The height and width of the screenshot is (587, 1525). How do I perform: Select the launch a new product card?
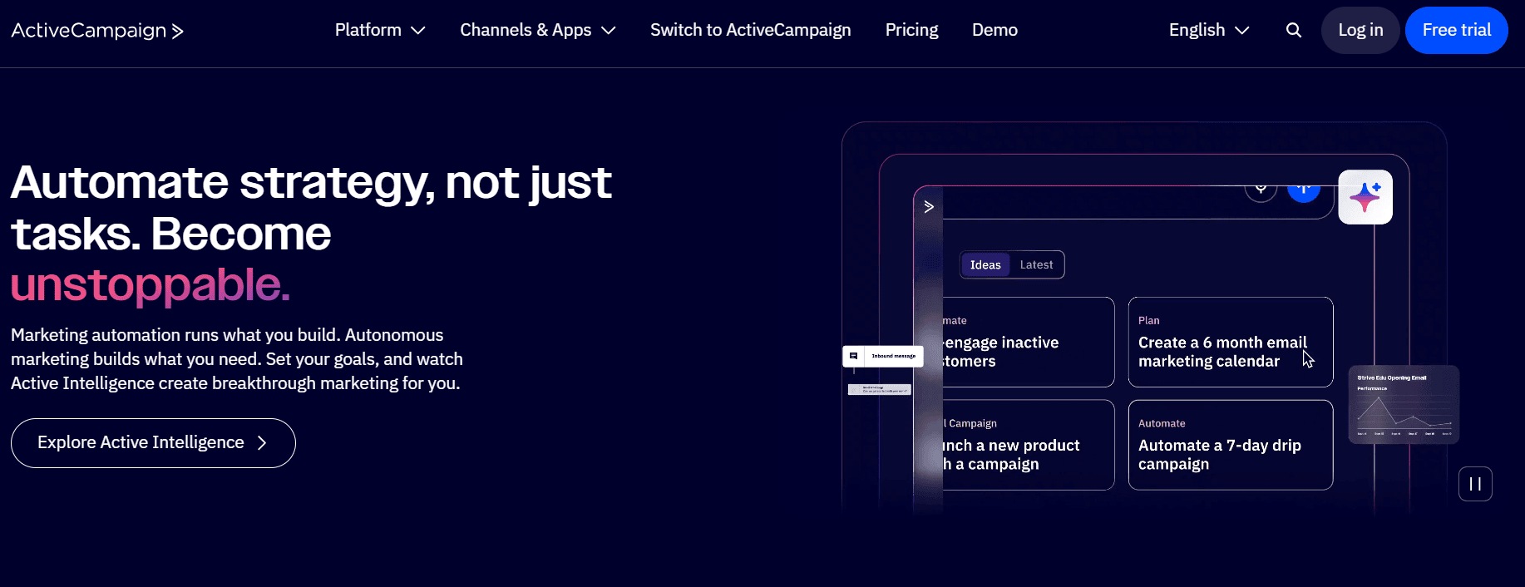tap(1029, 445)
